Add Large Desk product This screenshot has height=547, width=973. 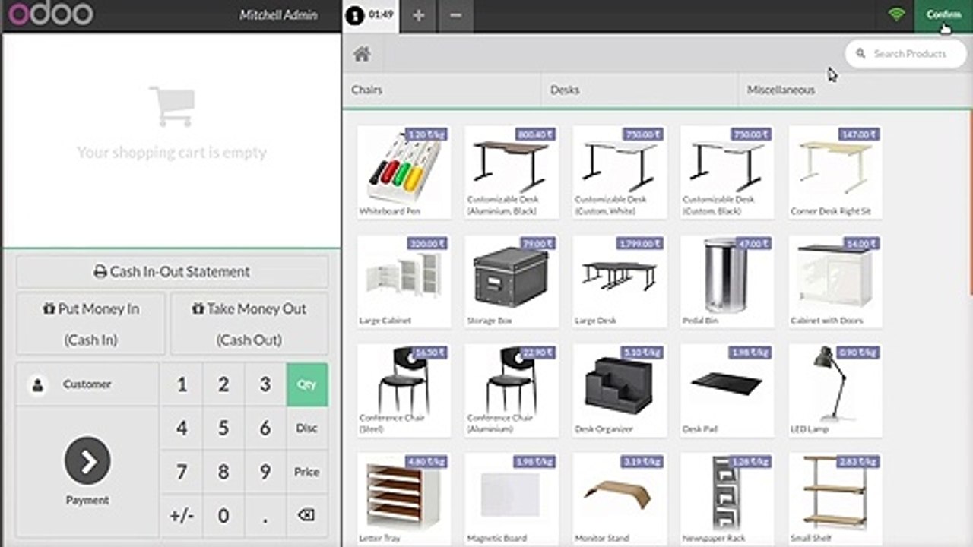click(620, 282)
